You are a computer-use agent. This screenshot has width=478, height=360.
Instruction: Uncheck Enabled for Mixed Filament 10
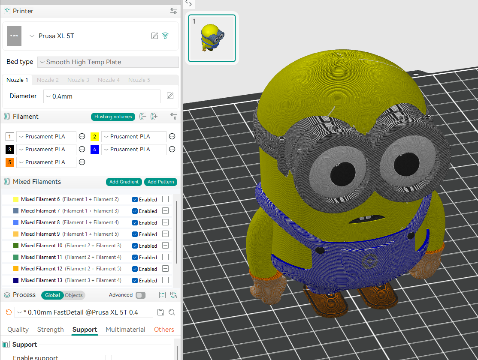click(x=135, y=246)
